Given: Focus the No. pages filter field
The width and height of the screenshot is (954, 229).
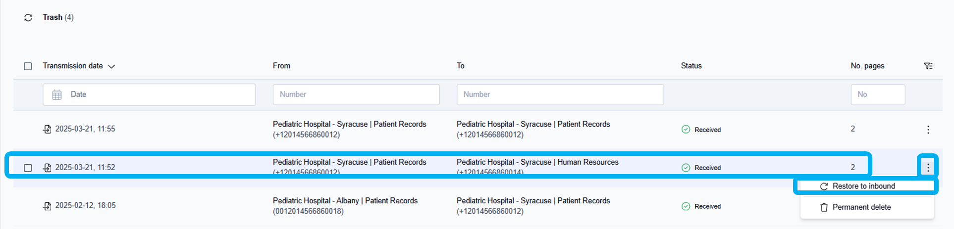Looking at the screenshot, I should coord(878,94).
